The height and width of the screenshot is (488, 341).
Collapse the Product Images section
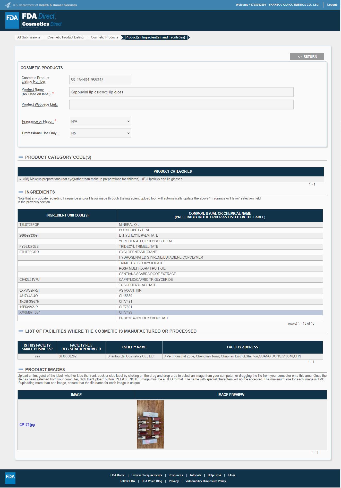[21, 370]
